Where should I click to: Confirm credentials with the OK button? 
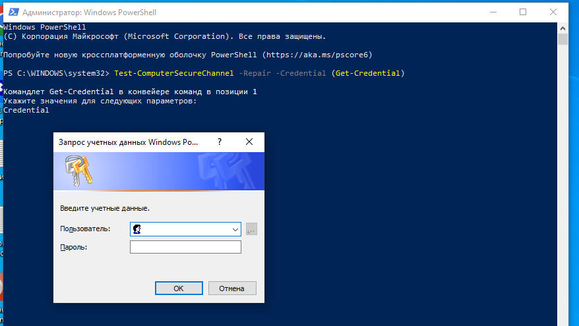coord(179,288)
